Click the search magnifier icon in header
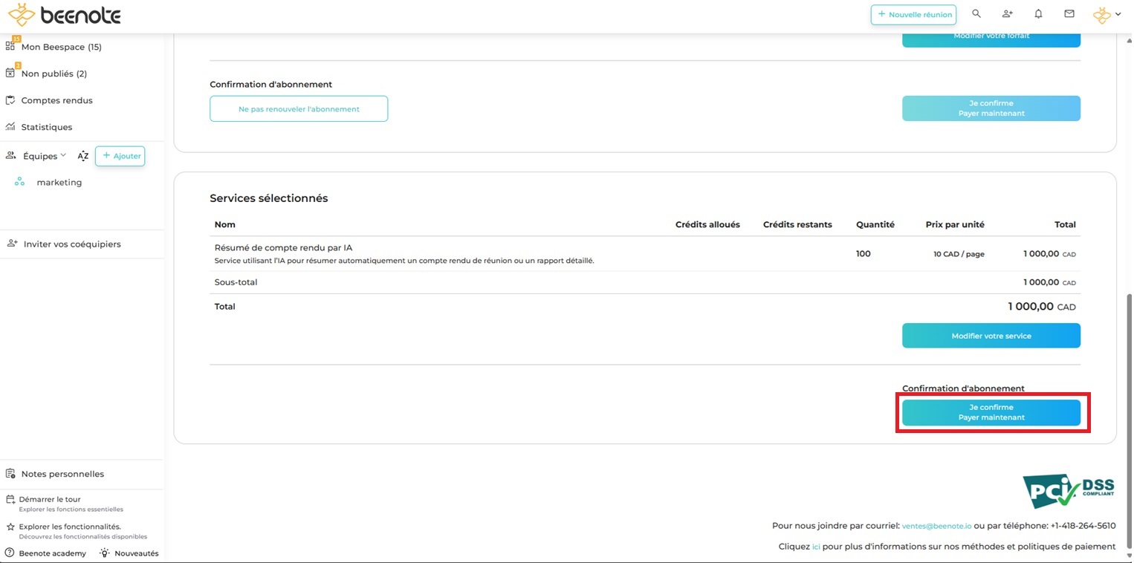 point(976,14)
